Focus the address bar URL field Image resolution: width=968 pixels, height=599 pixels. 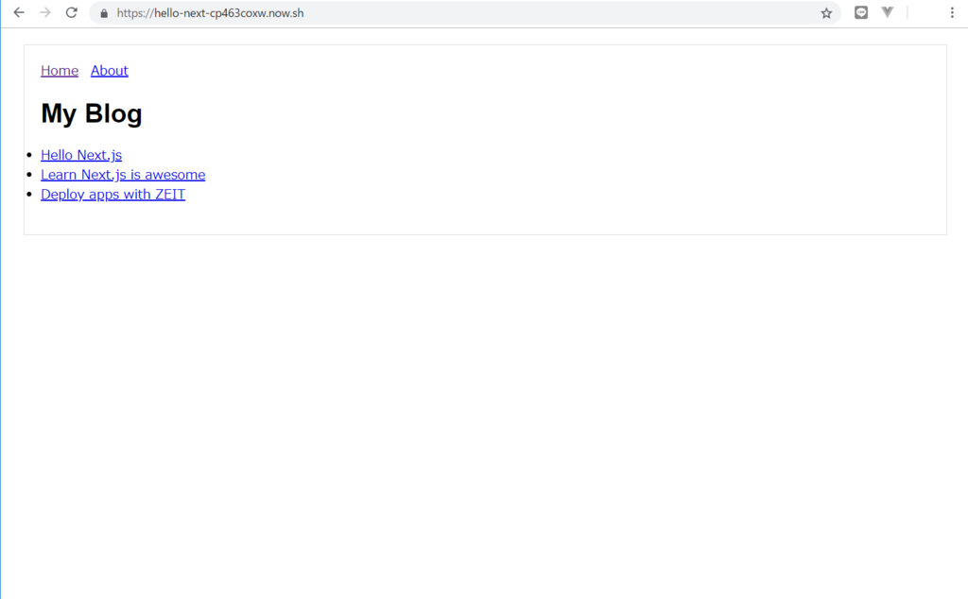click(x=465, y=13)
